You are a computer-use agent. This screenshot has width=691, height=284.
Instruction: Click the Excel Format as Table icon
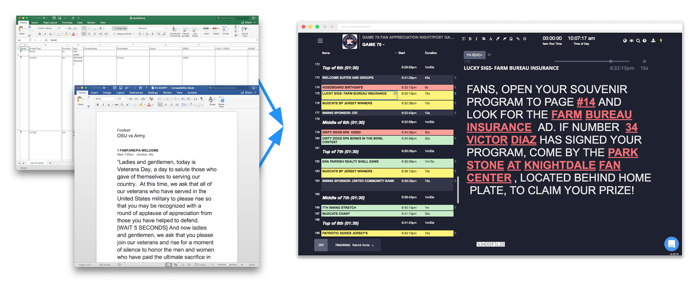(186, 31)
